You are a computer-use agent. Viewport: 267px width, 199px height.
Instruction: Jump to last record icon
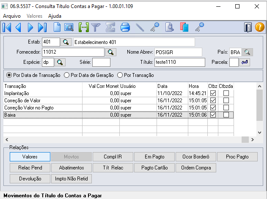[42, 27]
